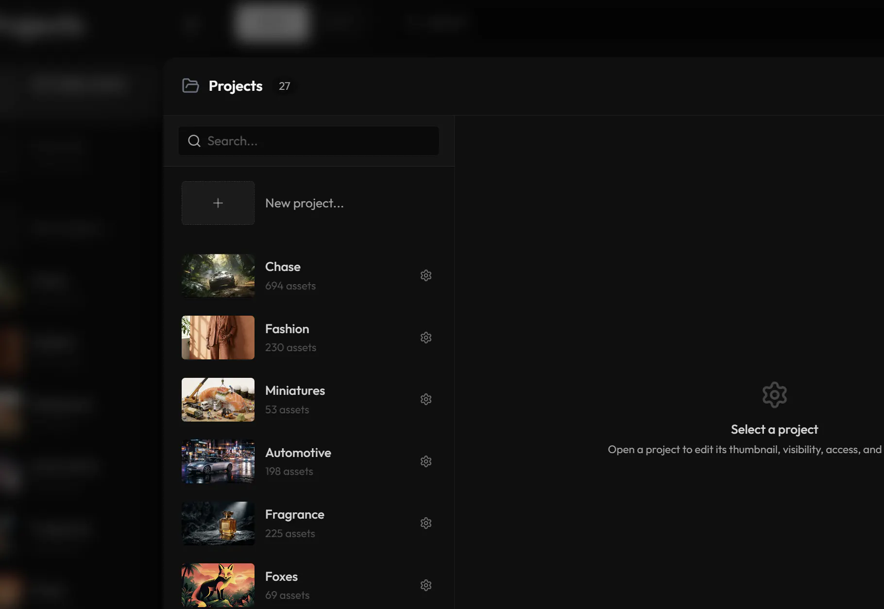
Task: Click the 230 assets count
Action: pyautogui.click(x=290, y=348)
